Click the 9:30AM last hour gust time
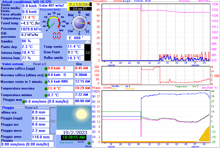 tap(83, 75)
